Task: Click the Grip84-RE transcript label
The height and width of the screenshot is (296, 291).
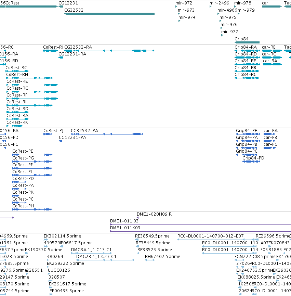Action: tap(246, 61)
